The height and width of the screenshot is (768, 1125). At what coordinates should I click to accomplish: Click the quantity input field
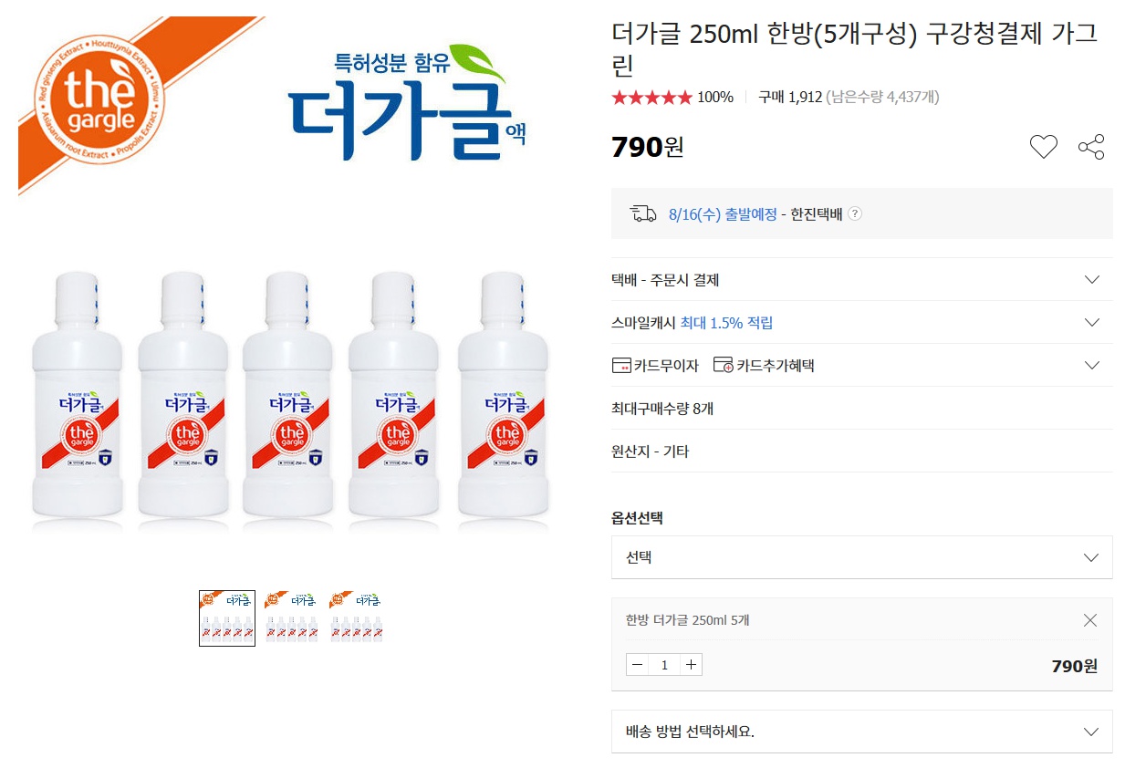pos(664,665)
